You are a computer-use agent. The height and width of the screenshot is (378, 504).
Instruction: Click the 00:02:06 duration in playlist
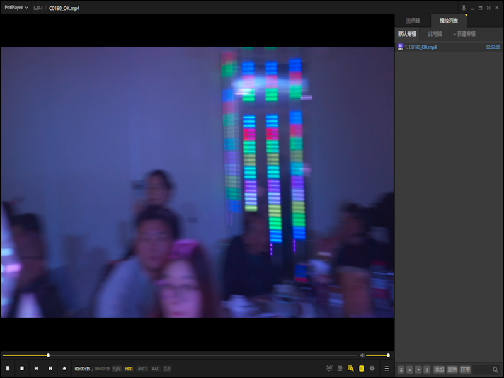click(493, 47)
